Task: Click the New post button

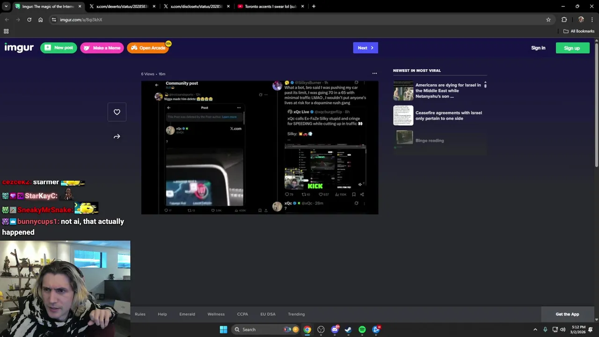Action: (x=58, y=48)
